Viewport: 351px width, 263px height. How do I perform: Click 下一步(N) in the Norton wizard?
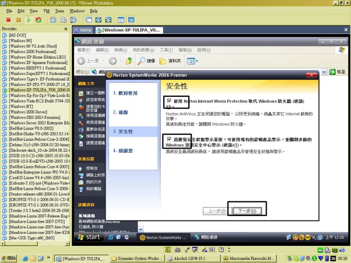click(247, 211)
